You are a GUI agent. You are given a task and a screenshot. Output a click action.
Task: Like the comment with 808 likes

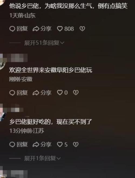click(x=60, y=29)
